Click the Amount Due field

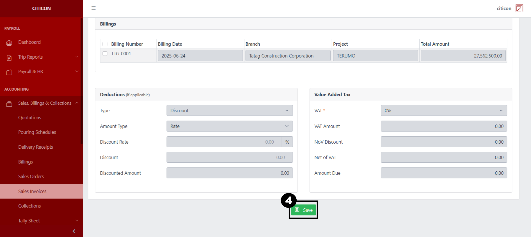click(444, 173)
